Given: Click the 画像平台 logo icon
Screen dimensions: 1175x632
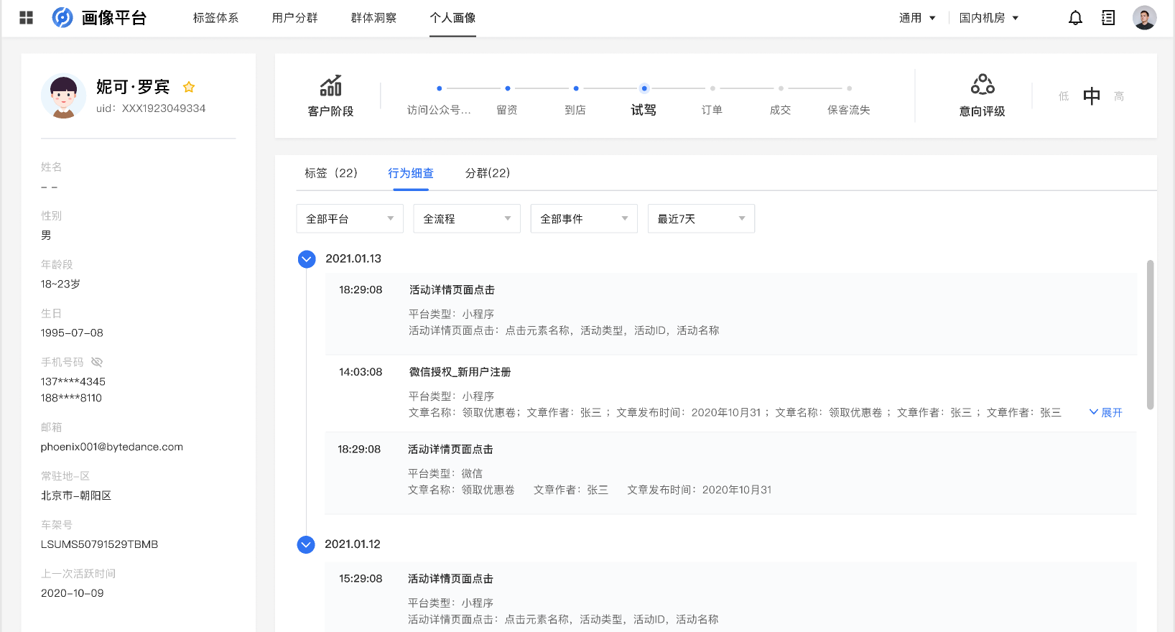Looking at the screenshot, I should point(62,18).
